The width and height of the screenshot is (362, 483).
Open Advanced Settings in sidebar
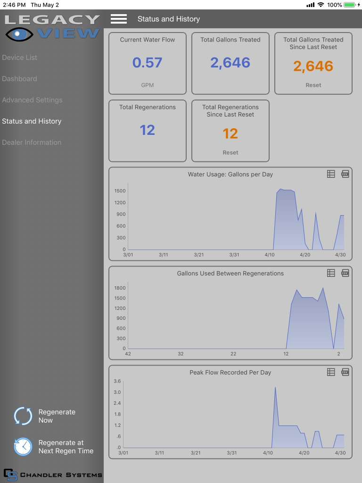32,100
